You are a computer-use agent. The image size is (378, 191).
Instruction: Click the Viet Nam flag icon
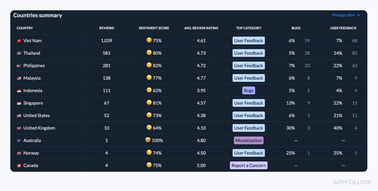click(19, 40)
